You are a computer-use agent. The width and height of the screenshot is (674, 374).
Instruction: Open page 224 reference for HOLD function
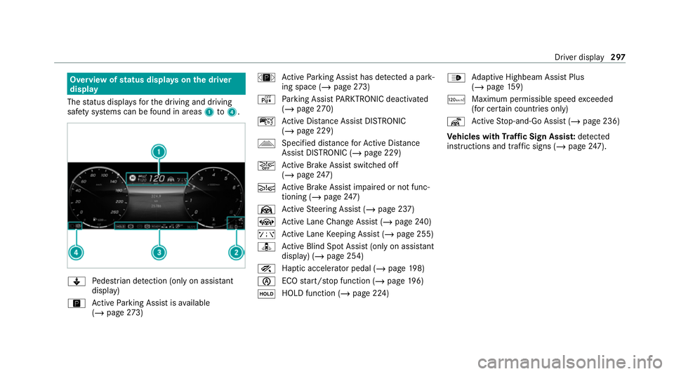point(364,293)
